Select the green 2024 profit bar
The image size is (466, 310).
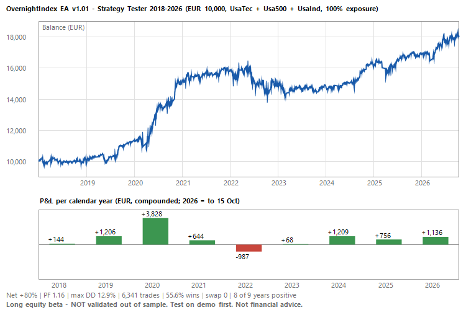[342, 241]
